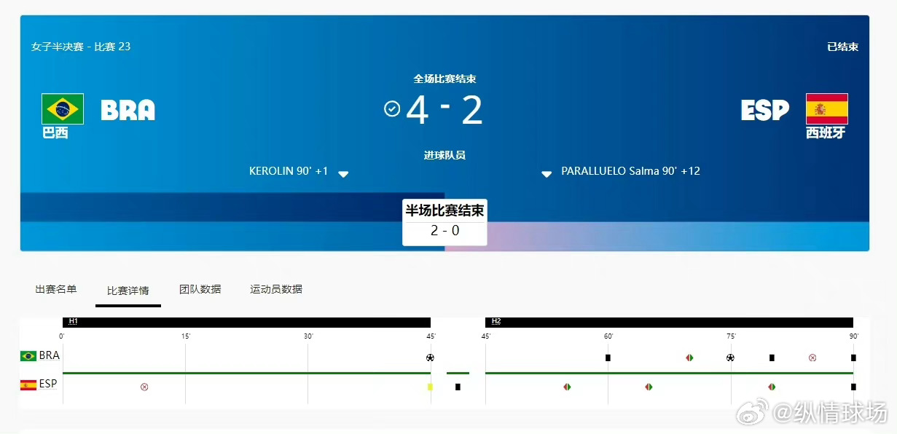Image resolution: width=897 pixels, height=434 pixels.
Task: Expand PARALLUELO Salma 90'+12 goal dropdown
Action: click(x=546, y=173)
